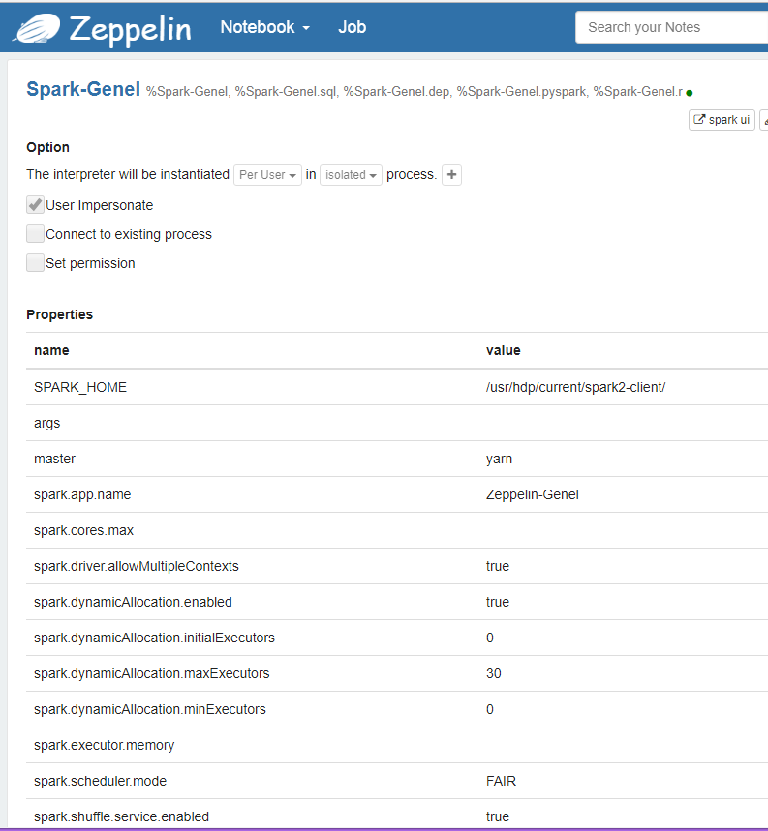Open the Per User instantiation dropdown

[267, 175]
